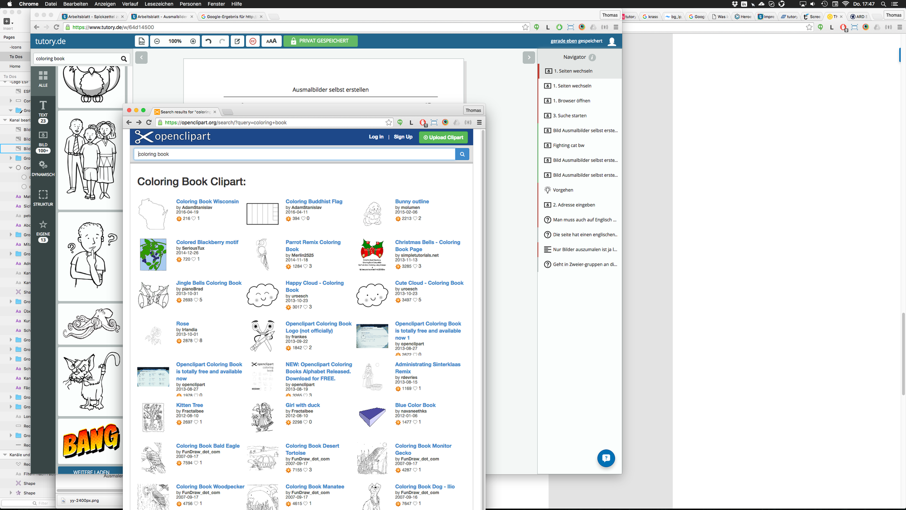Click the PRIVAT GESPEICHERT button
This screenshot has height=510, width=906.
[320, 41]
